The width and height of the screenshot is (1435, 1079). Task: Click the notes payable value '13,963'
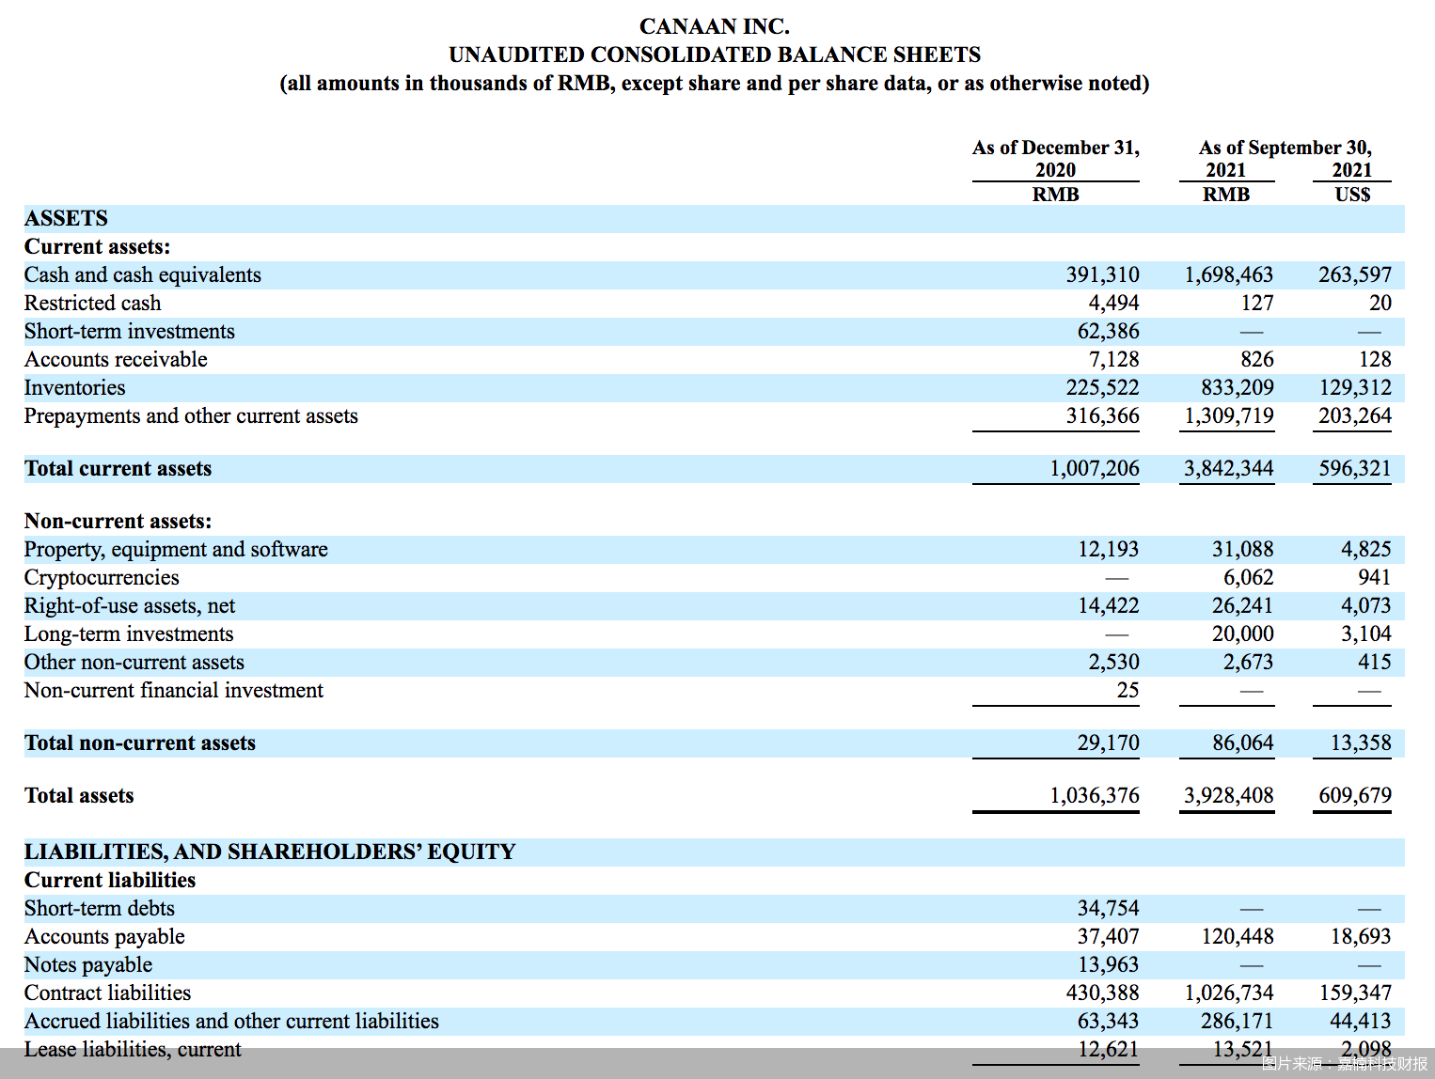[x=1108, y=964]
